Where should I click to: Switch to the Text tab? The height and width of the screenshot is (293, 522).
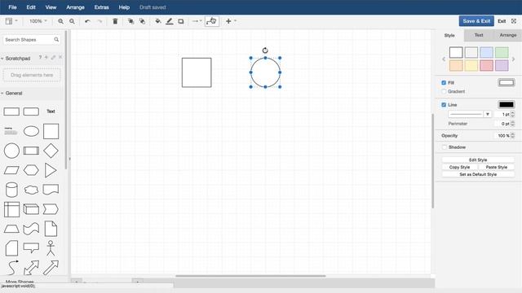(x=479, y=35)
